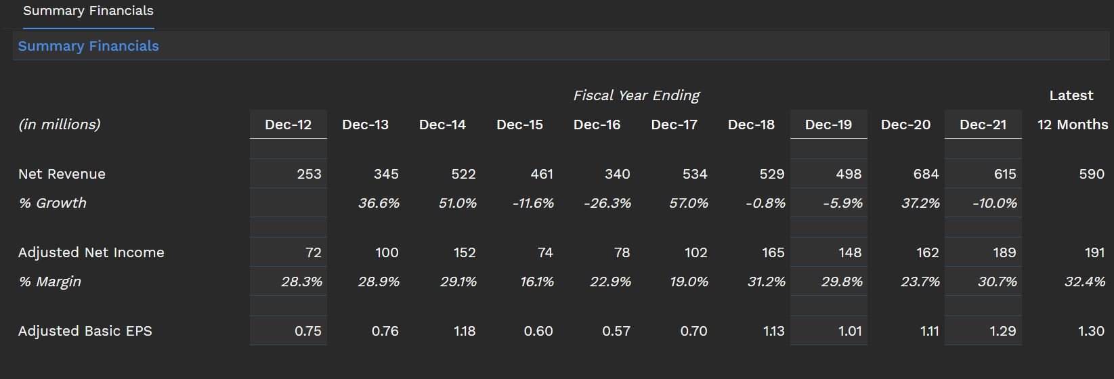The width and height of the screenshot is (1114, 379).
Task: Select Dec-17 growth value 57.0%
Action: (x=688, y=203)
